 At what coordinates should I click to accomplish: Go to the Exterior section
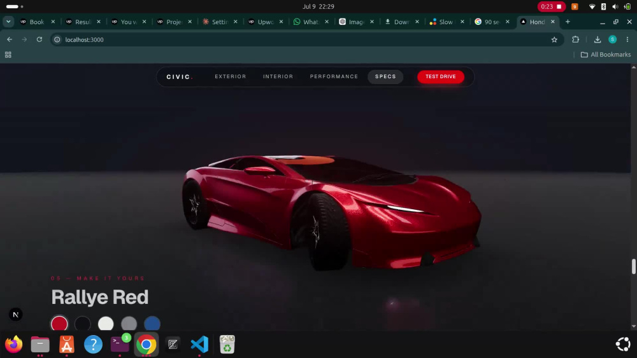231,76
